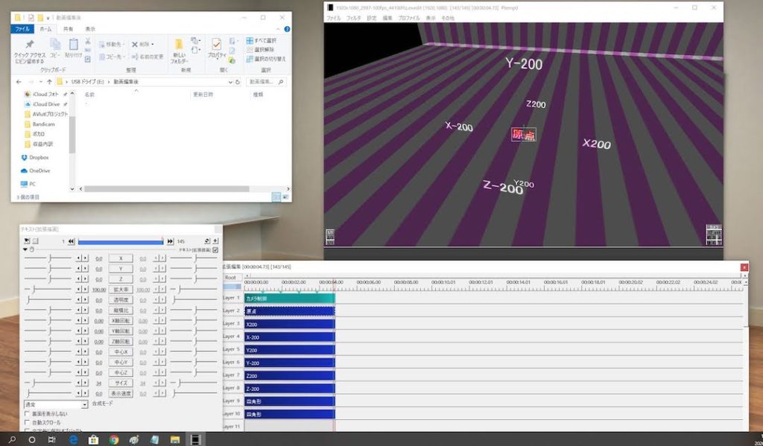Enable the 自動スクロール checkbox
The width and height of the screenshot is (763, 446).
click(28, 422)
